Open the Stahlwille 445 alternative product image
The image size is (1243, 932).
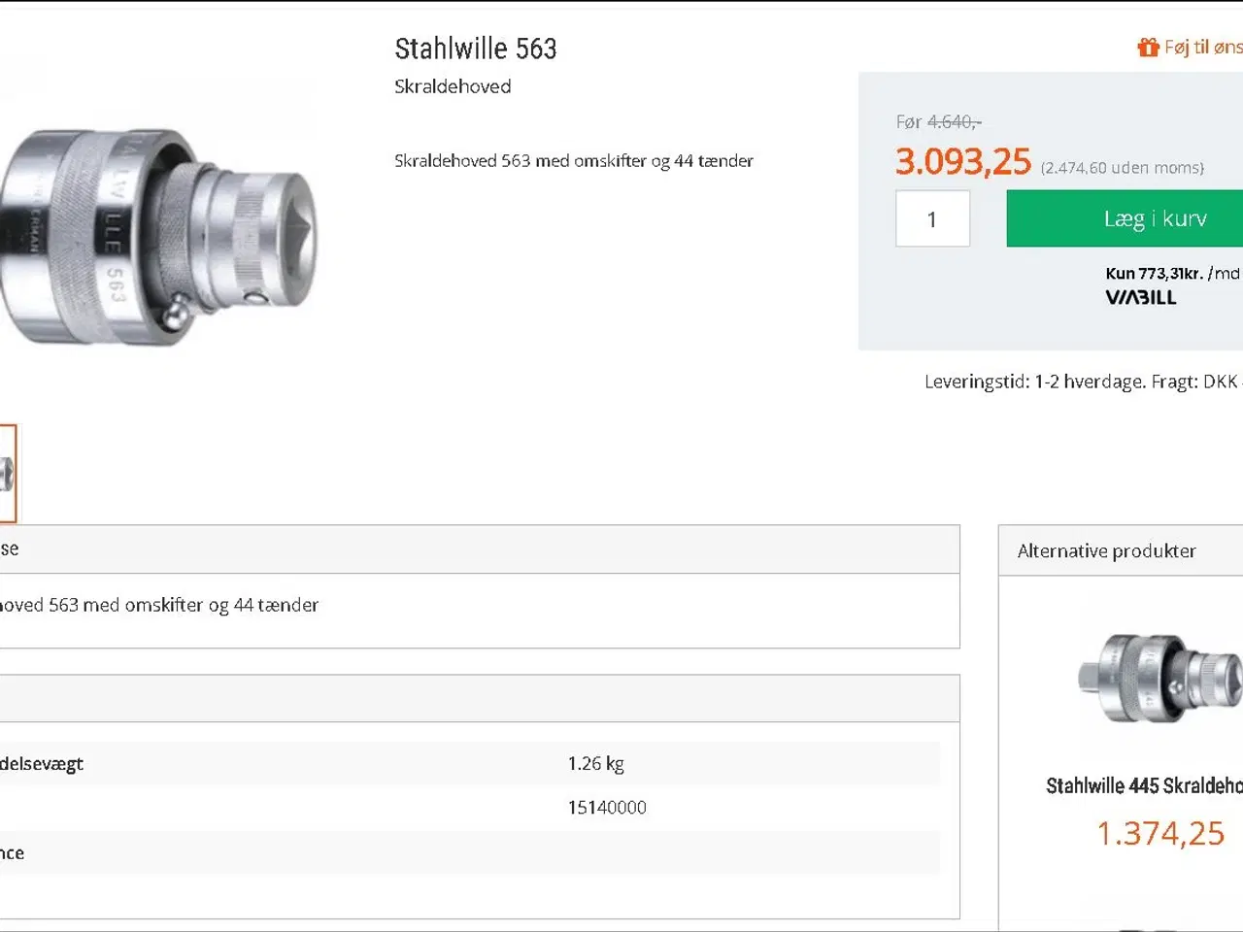(1159, 678)
